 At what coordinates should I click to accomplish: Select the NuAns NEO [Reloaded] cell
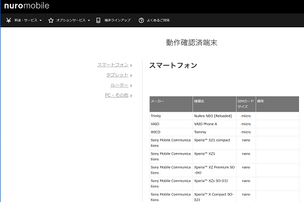pyautogui.click(x=214, y=116)
